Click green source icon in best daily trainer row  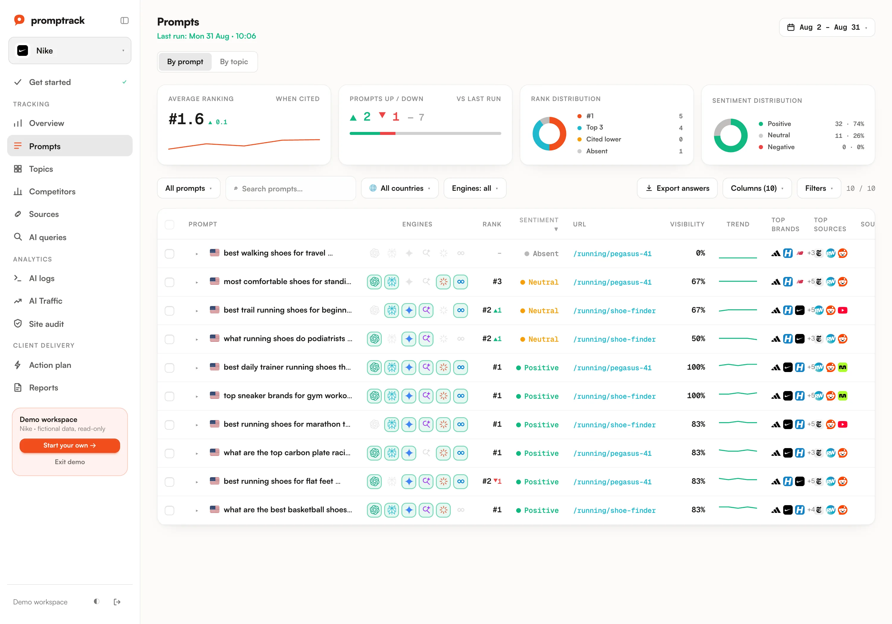[843, 367]
